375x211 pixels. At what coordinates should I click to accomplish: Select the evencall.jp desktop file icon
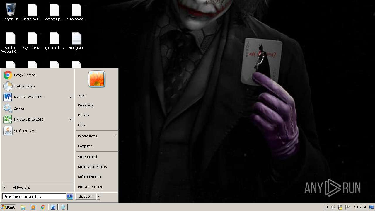[54, 12]
